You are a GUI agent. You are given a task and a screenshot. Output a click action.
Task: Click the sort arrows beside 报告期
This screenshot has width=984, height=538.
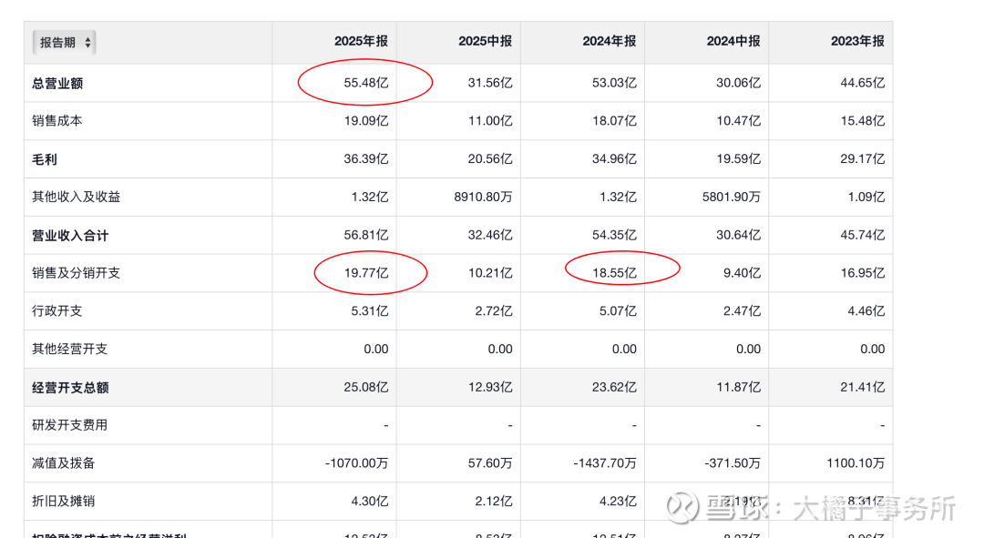point(87,43)
